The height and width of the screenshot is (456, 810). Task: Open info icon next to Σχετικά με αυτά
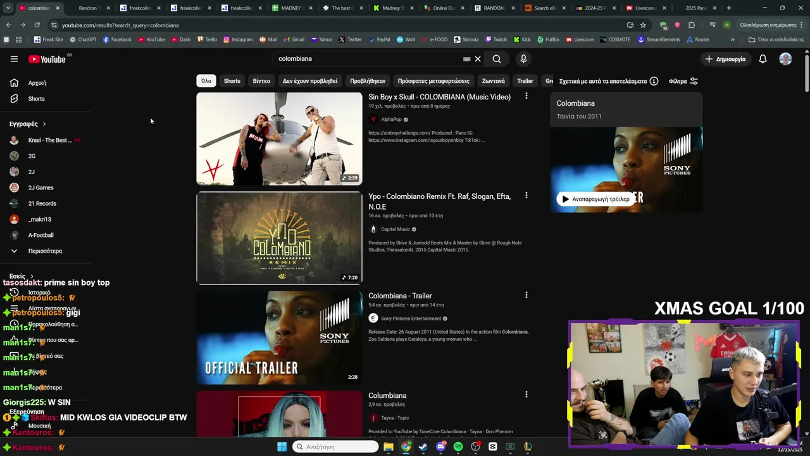click(654, 81)
